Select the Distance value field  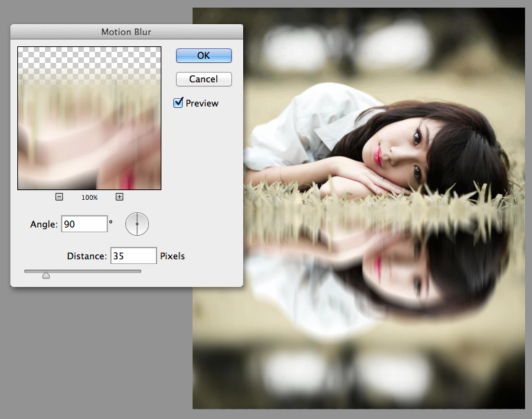(x=133, y=256)
